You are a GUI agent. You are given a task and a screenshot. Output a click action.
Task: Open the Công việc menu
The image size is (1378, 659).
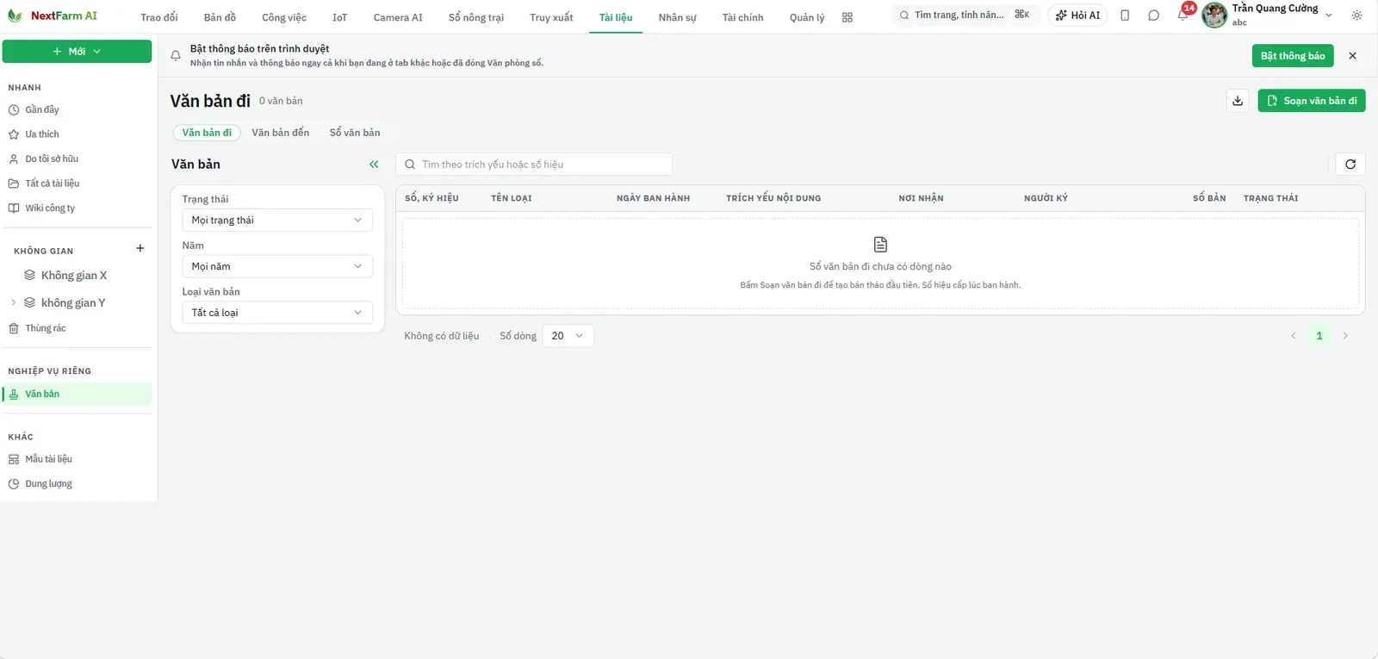pyautogui.click(x=284, y=17)
